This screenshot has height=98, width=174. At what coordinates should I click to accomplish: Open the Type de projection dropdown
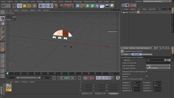[x=158, y=65]
